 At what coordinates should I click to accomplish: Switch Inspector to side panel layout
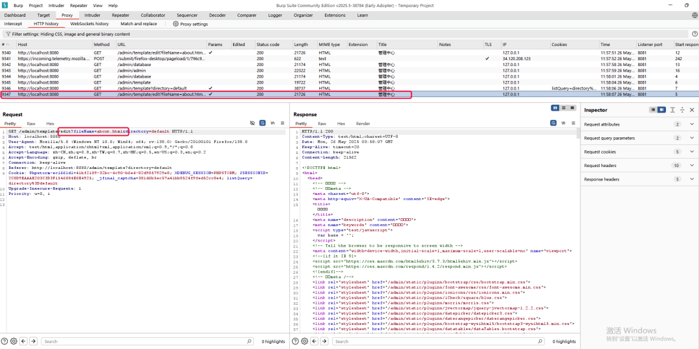661,109
